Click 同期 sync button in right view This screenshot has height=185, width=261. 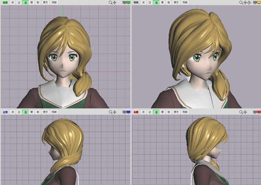pos(185,112)
